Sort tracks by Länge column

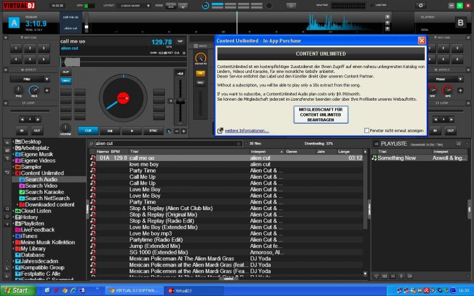[x=350, y=152]
